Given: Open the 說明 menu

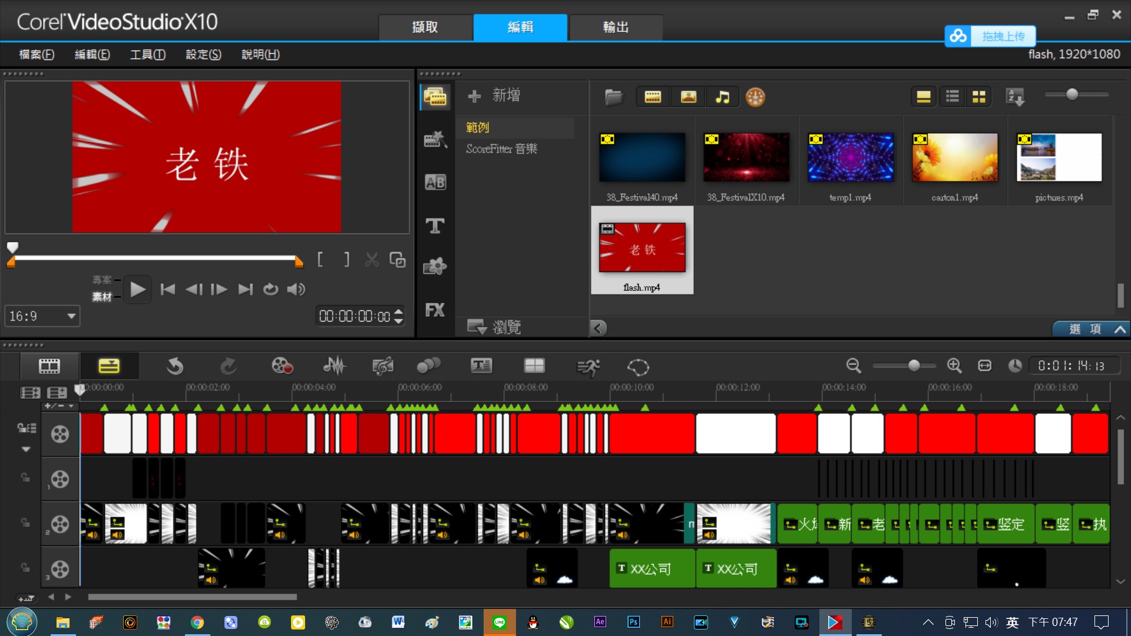Looking at the screenshot, I should [x=260, y=55].
